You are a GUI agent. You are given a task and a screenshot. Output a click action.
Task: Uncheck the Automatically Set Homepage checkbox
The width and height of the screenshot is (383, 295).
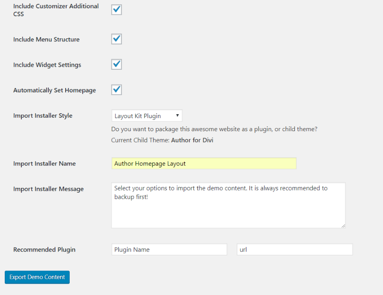pos(116,90)
